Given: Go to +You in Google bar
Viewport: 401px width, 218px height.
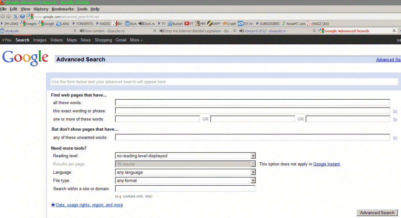Looking at the screenshot, I should (7, 40).
